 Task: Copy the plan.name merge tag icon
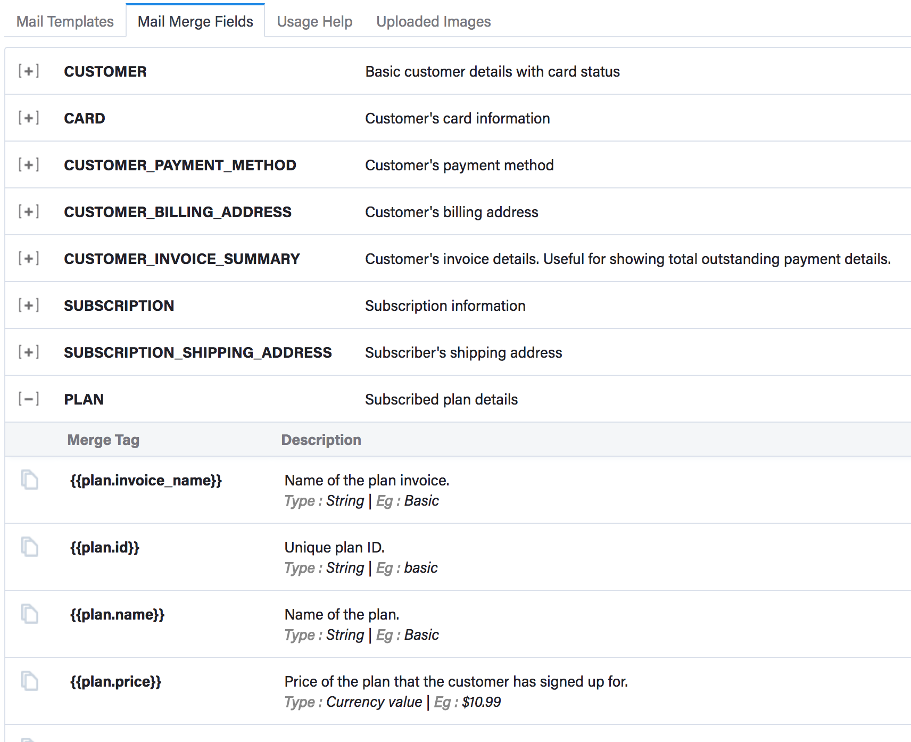click(x=30, y=614)
